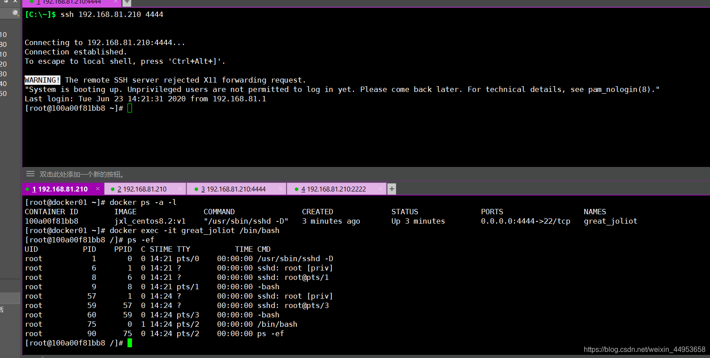Click the 'CONTAINER ID' column header

[51, 212]
